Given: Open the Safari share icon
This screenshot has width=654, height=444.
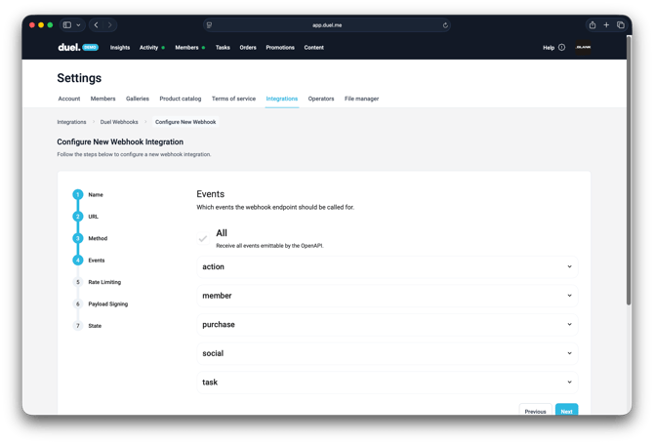Looking at the screenshot, I should (x=592, y=25).
